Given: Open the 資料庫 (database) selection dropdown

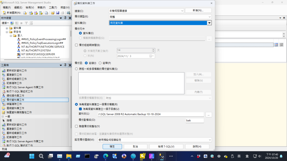Looking at the screenshot, I should pyautogui.click(x=209, y=23).
